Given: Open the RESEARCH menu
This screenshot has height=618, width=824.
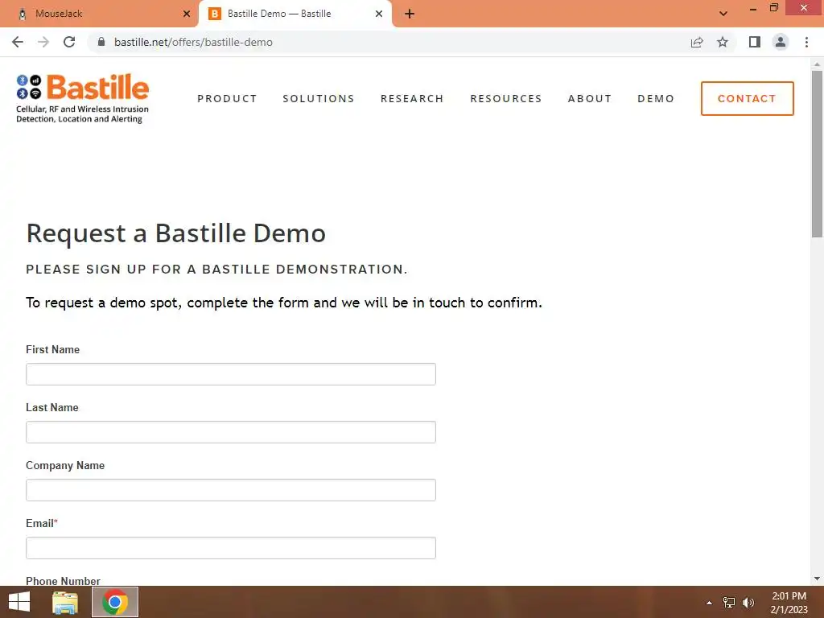Looking at the screenshot, I should point(412,99).
